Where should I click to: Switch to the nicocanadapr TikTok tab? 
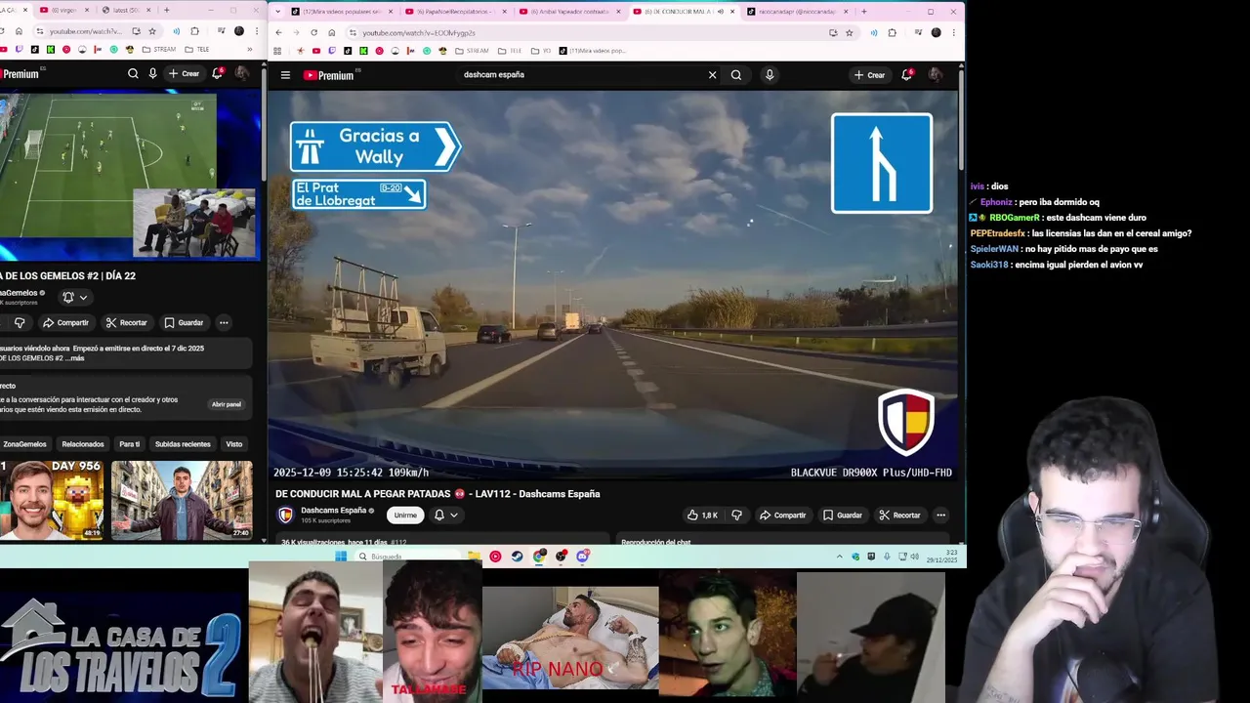tap(797, 12)
